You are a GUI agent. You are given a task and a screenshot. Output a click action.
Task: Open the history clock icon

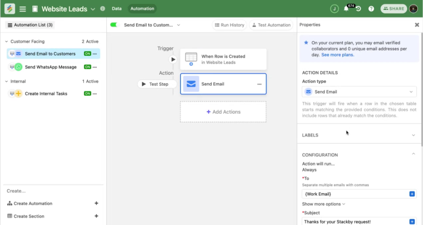coord(358,9)
